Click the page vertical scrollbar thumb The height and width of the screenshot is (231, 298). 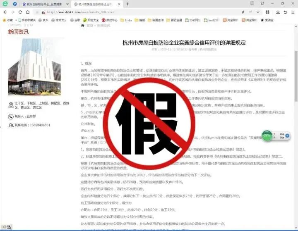click(296, 76)
